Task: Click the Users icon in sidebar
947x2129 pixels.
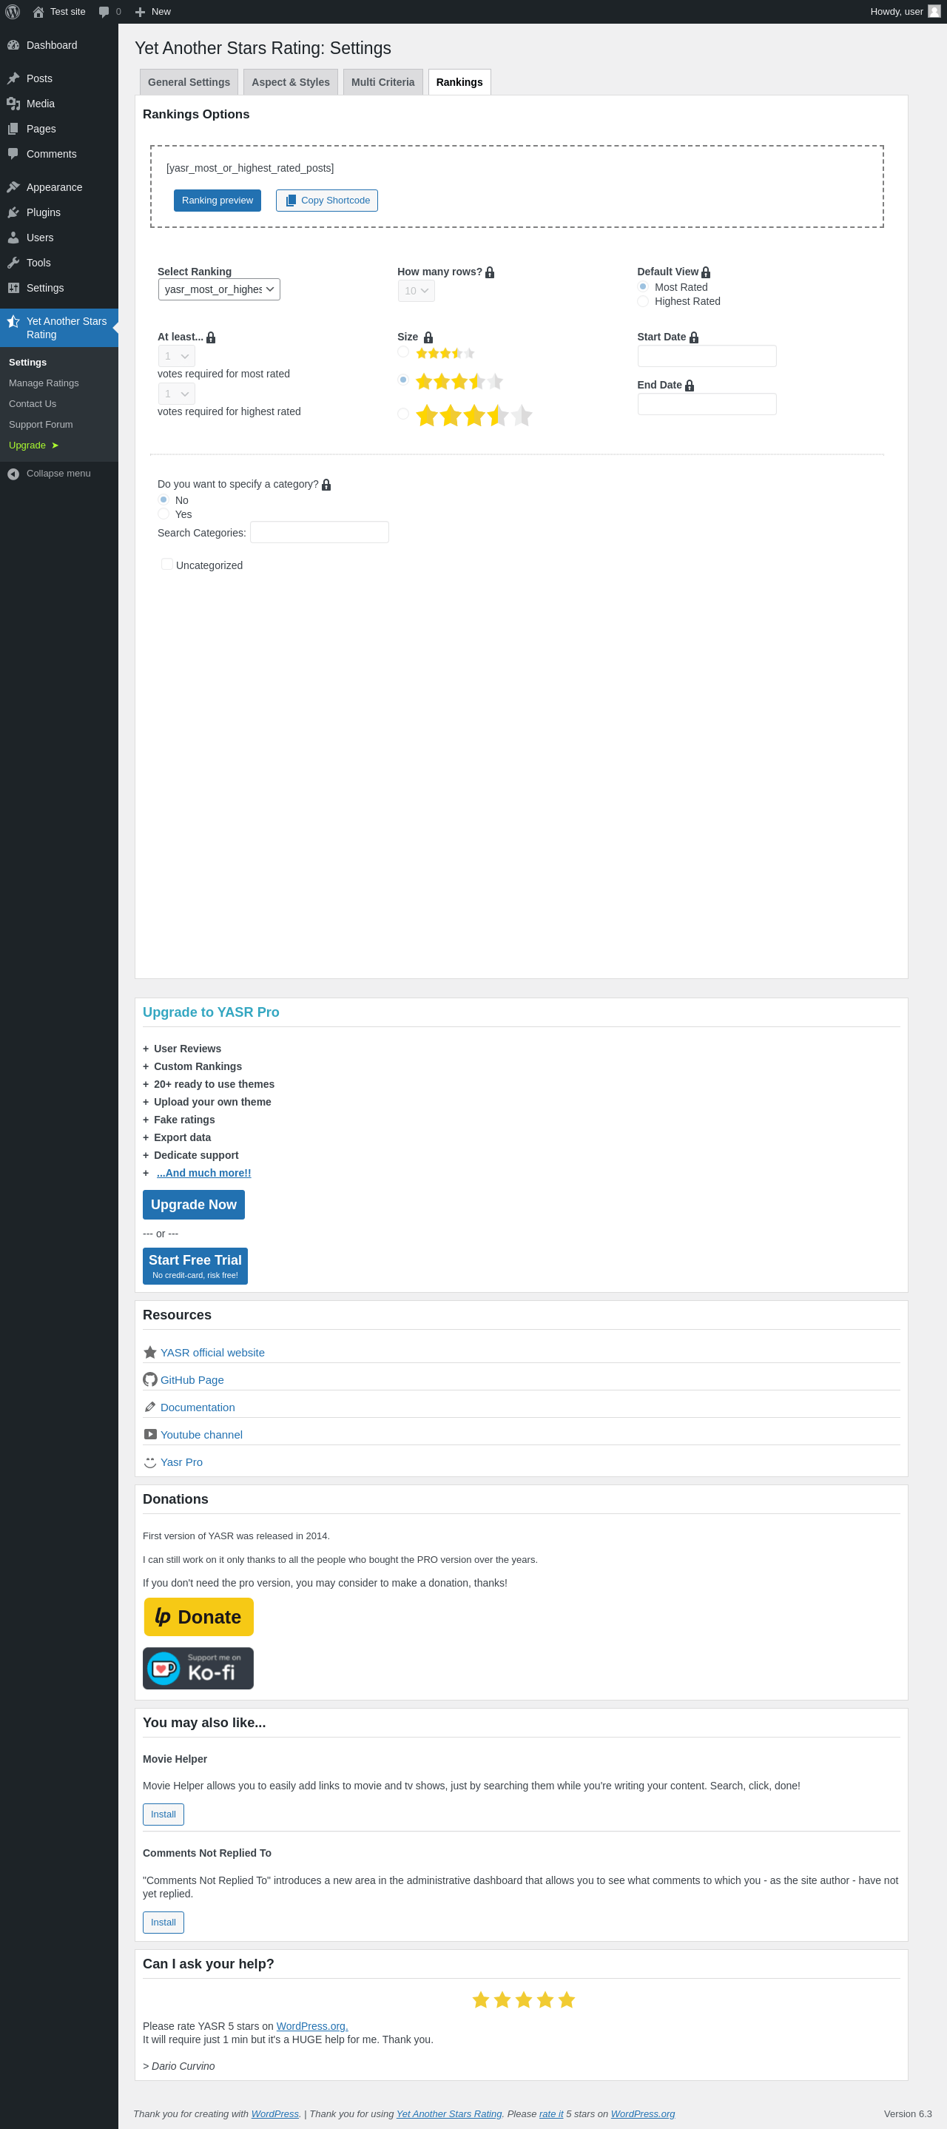Action: pos(13,238)
